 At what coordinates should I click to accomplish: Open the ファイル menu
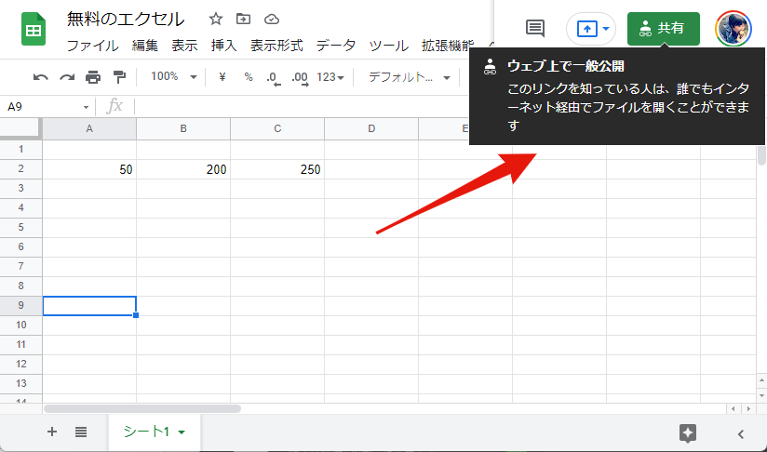92,45
